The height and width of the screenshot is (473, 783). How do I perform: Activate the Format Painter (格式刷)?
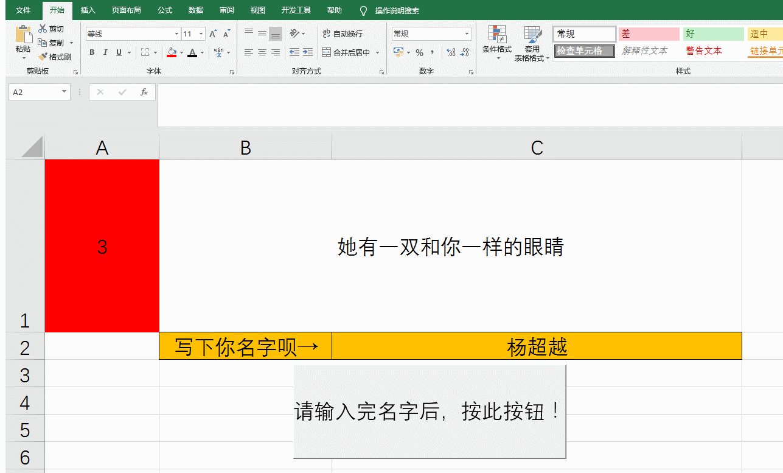point(55,57)
